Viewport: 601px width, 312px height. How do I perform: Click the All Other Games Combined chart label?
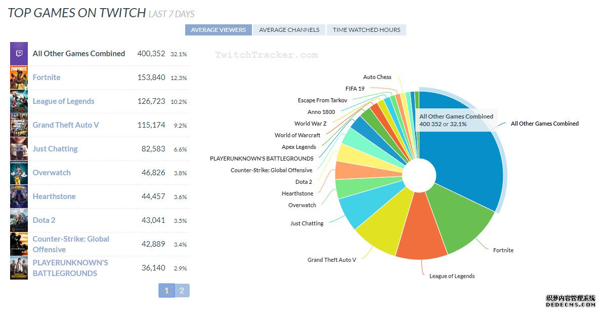tap(545, 124)
